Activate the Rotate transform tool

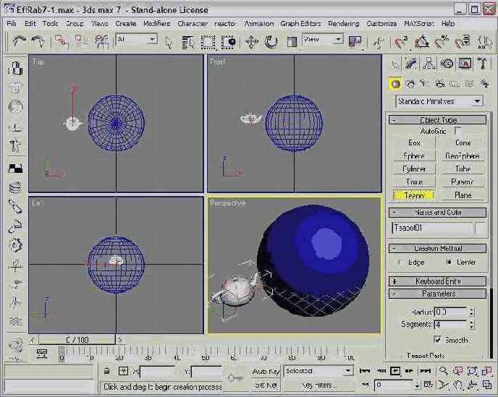click(271, 42)
